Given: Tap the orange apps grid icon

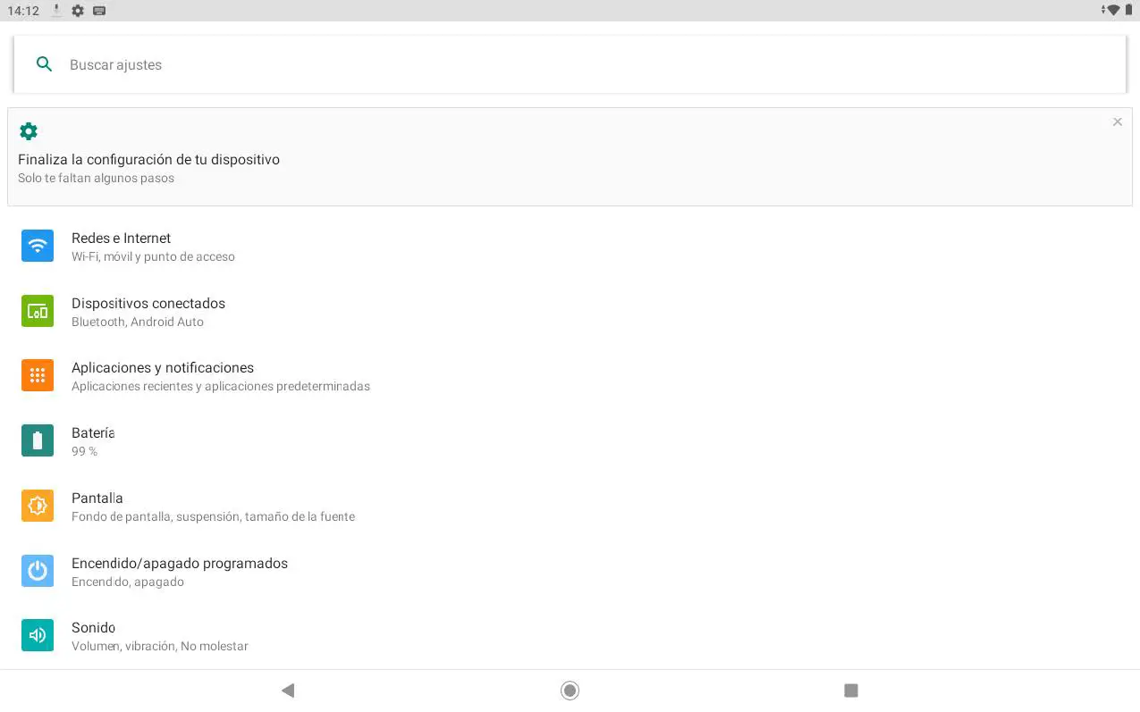Looking at the screenshot, I should [x=38, y=375].
